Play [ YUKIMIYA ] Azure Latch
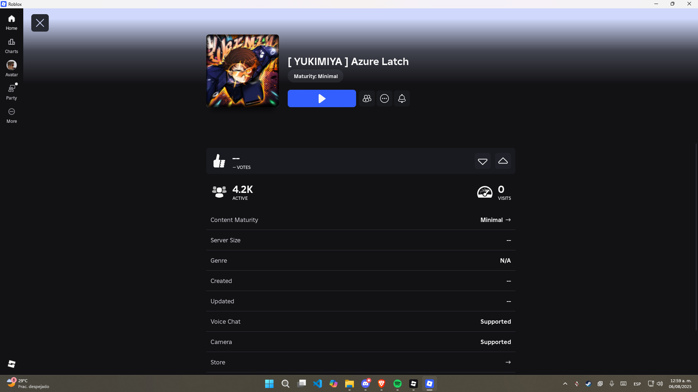 (x=322, y=98)
